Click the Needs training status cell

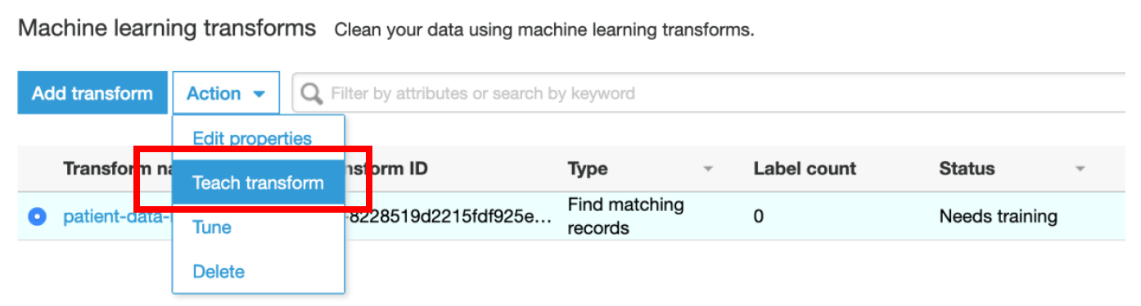tap(998, 217)
